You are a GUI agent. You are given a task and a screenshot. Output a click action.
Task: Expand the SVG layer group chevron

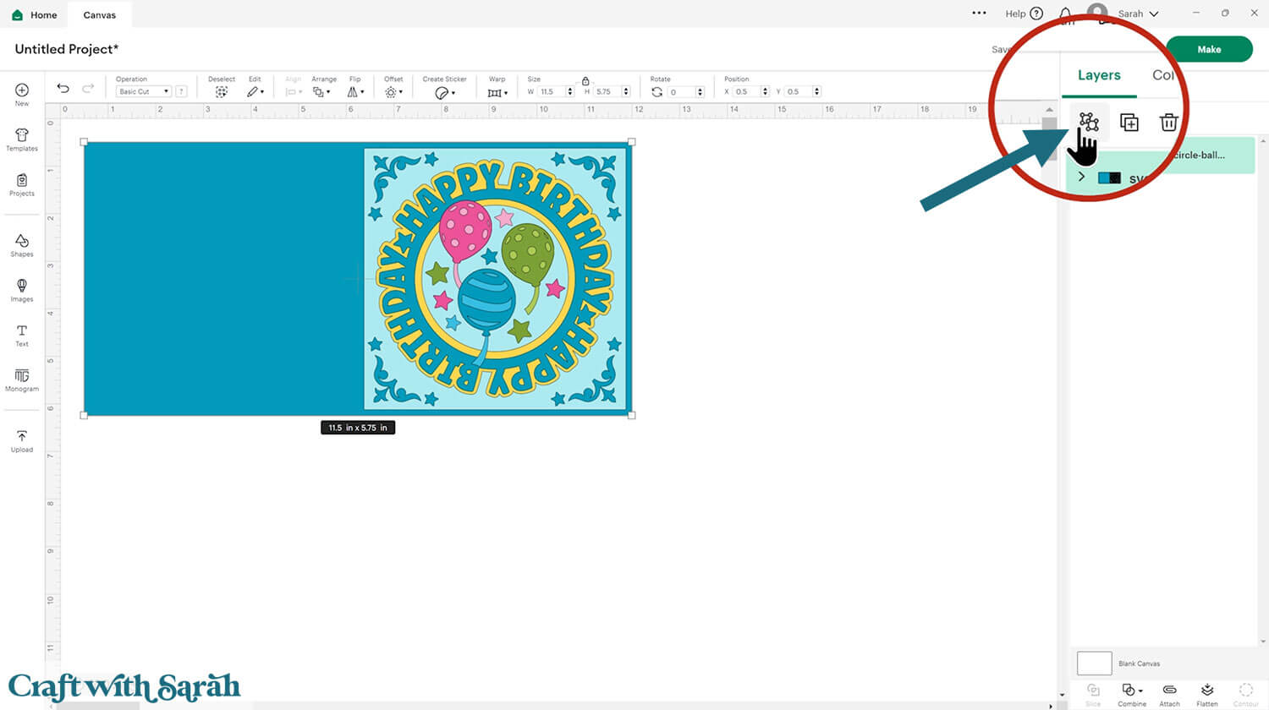pos(1081,177)
